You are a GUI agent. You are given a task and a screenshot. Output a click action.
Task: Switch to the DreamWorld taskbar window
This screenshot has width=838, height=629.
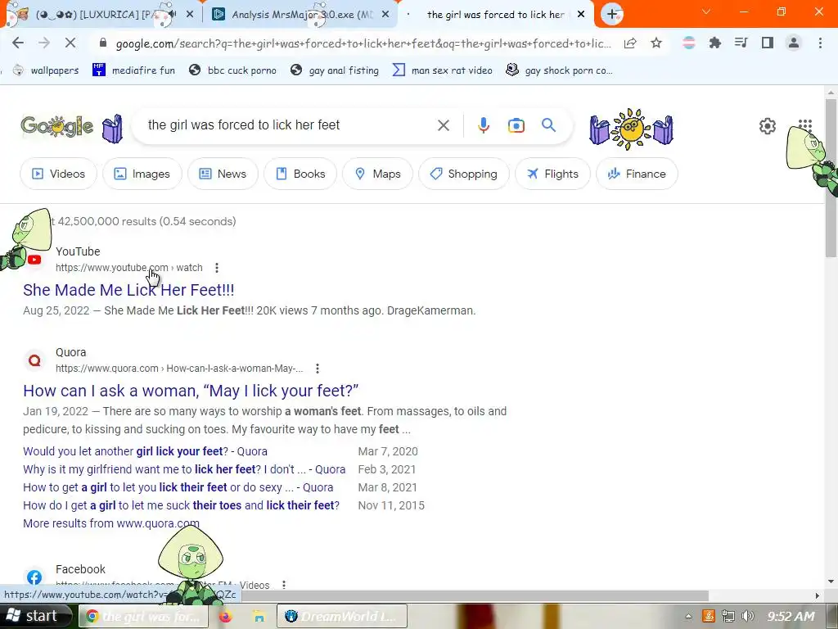[x=342, y=616]
